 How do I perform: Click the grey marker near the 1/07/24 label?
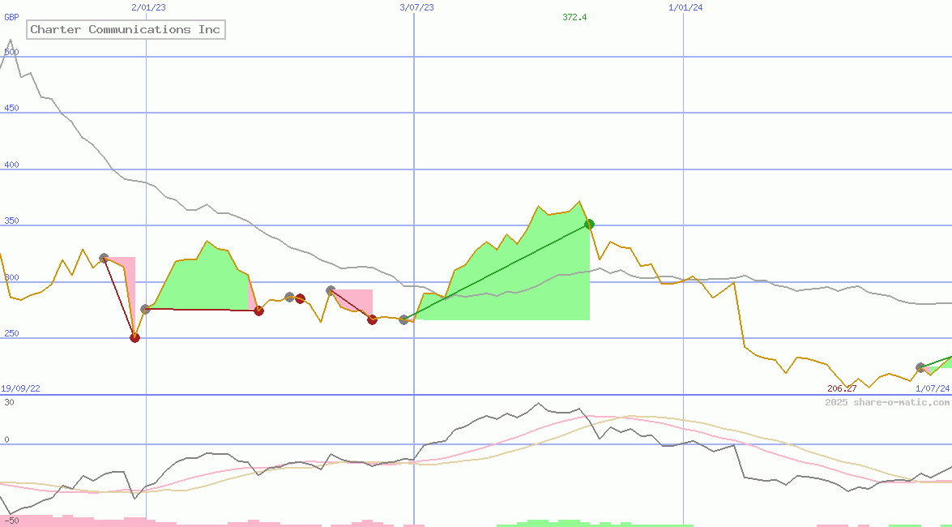coord(920,368)
